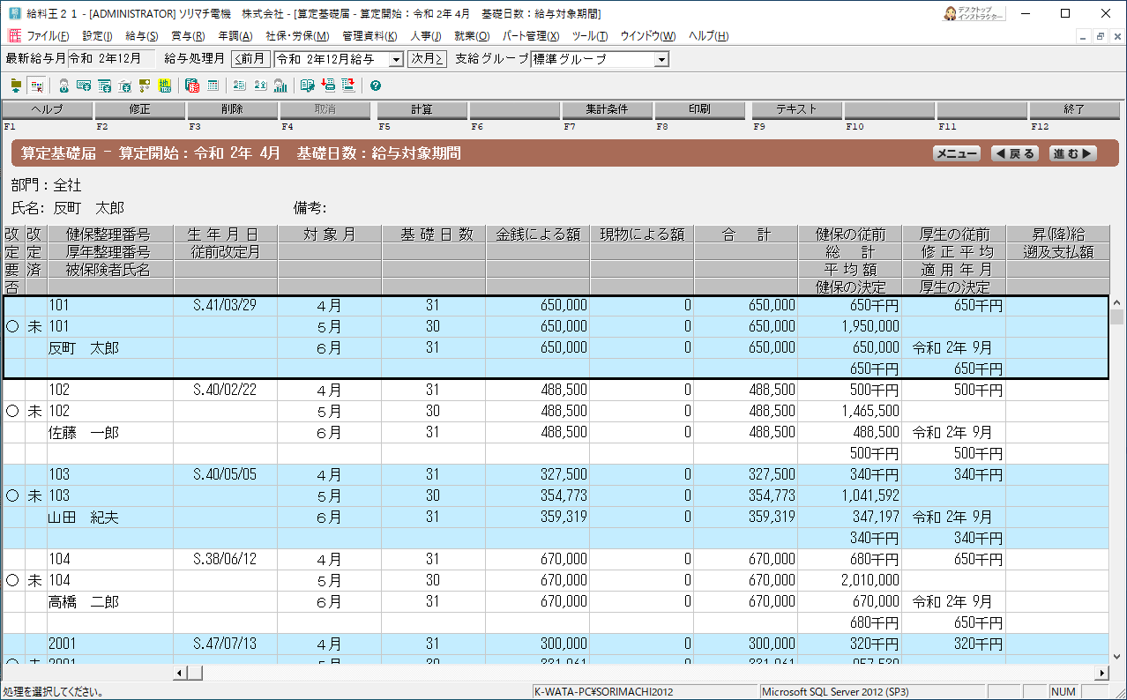The width and height of the screenshot is (1127, 700).
Task: Open the employee person icon in toolbar
Action: 64,86
